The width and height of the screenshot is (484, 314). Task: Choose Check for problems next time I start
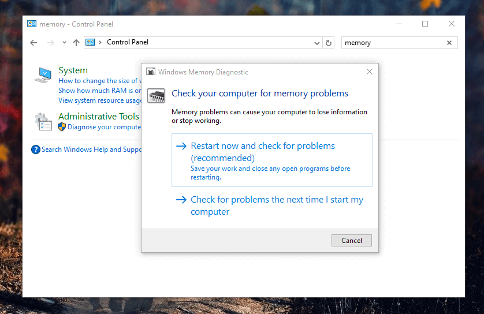pos(272,205)
